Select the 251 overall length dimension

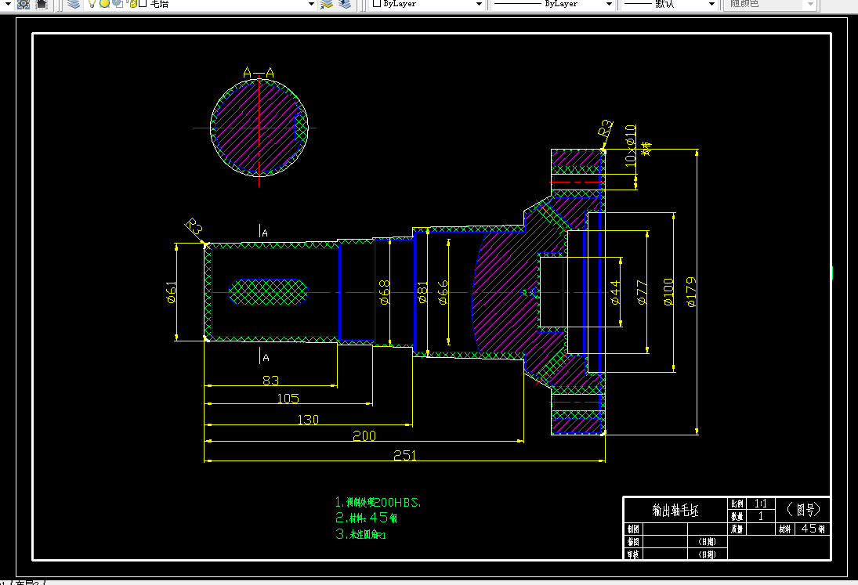[405, 455]
